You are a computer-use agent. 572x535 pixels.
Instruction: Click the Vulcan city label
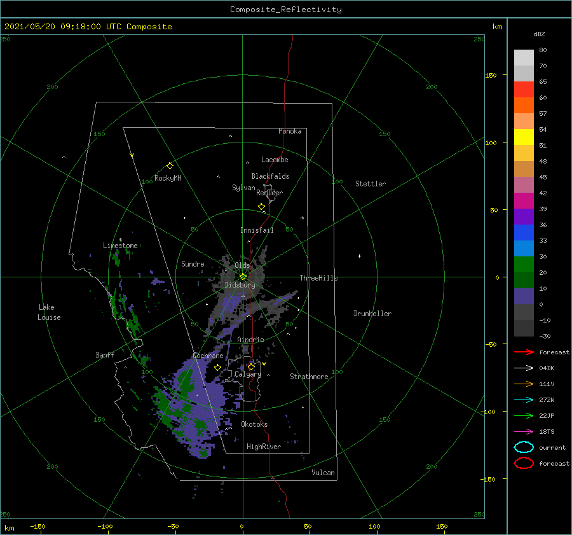tap(323, 473)
